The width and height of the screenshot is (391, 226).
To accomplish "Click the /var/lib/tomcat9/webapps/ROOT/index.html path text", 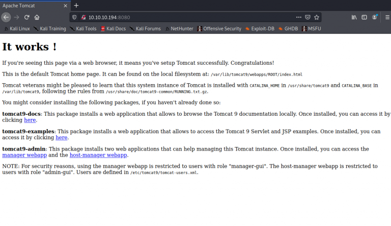I will click(x=257, y=74).
